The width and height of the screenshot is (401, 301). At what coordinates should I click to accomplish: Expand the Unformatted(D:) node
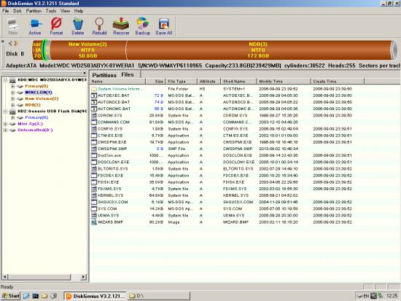point(5,130)
